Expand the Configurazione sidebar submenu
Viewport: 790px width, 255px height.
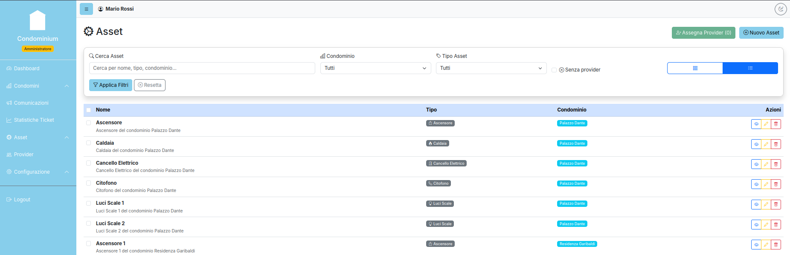[38, 172]
